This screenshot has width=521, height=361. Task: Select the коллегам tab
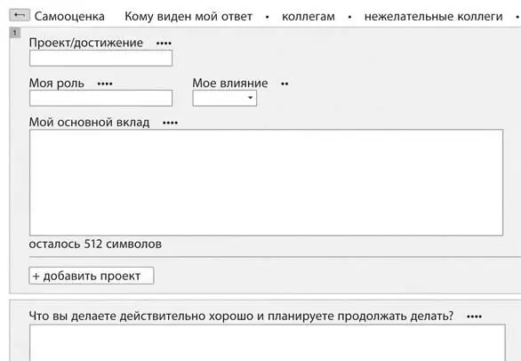pos(309,16)
